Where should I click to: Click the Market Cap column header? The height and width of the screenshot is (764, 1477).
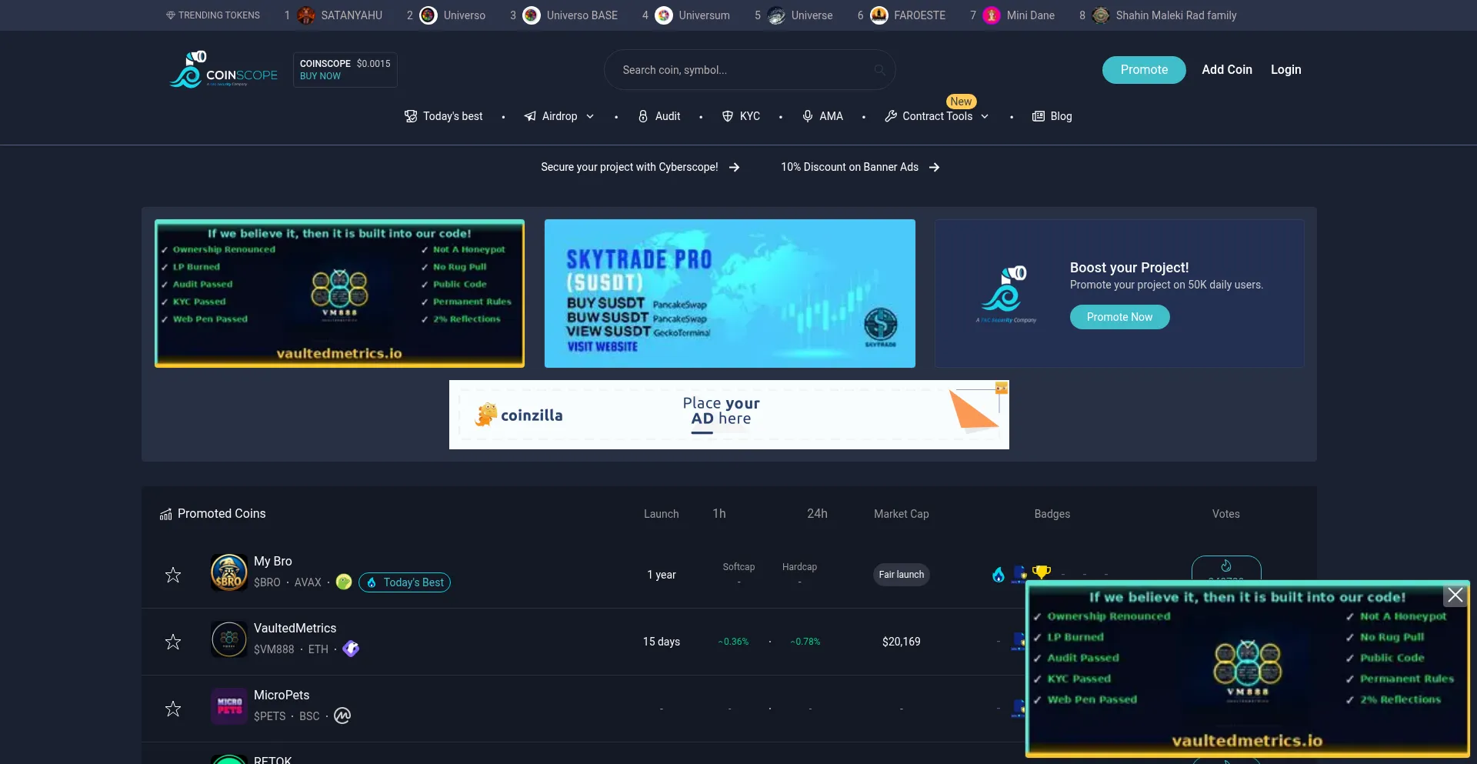pyautogui.click(x=902, y=514)
